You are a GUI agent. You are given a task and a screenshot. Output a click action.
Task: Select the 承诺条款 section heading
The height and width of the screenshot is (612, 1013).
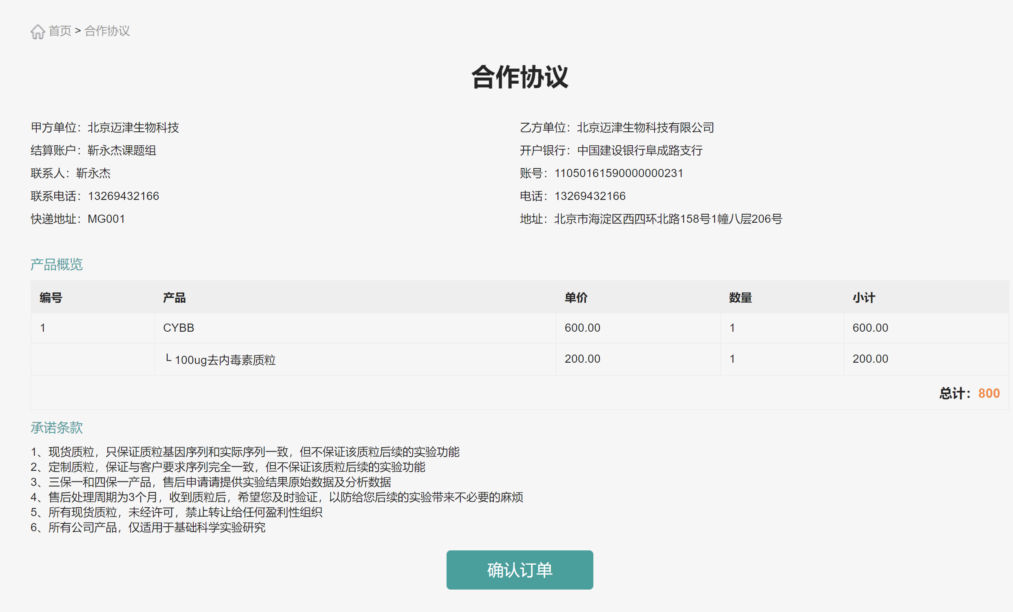click(x=57, y=428)
